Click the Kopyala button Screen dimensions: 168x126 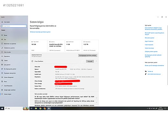tap(90, 61)
